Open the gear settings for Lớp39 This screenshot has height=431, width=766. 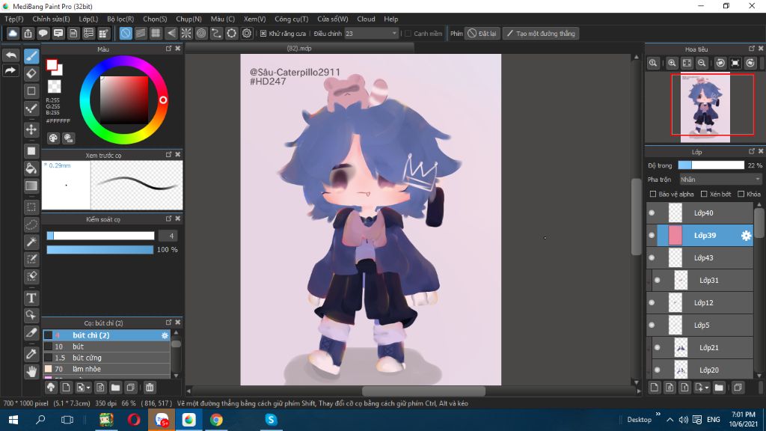pyautogui.click(x=746, y=236)
